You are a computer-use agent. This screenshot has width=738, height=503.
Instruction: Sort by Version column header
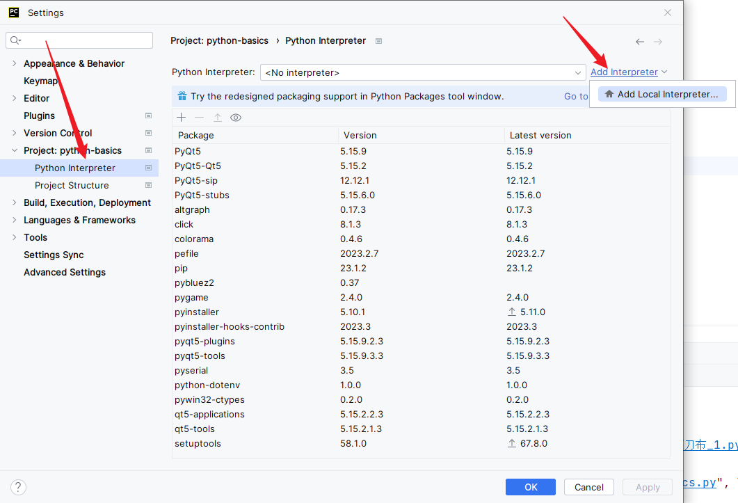pos(422,135)
